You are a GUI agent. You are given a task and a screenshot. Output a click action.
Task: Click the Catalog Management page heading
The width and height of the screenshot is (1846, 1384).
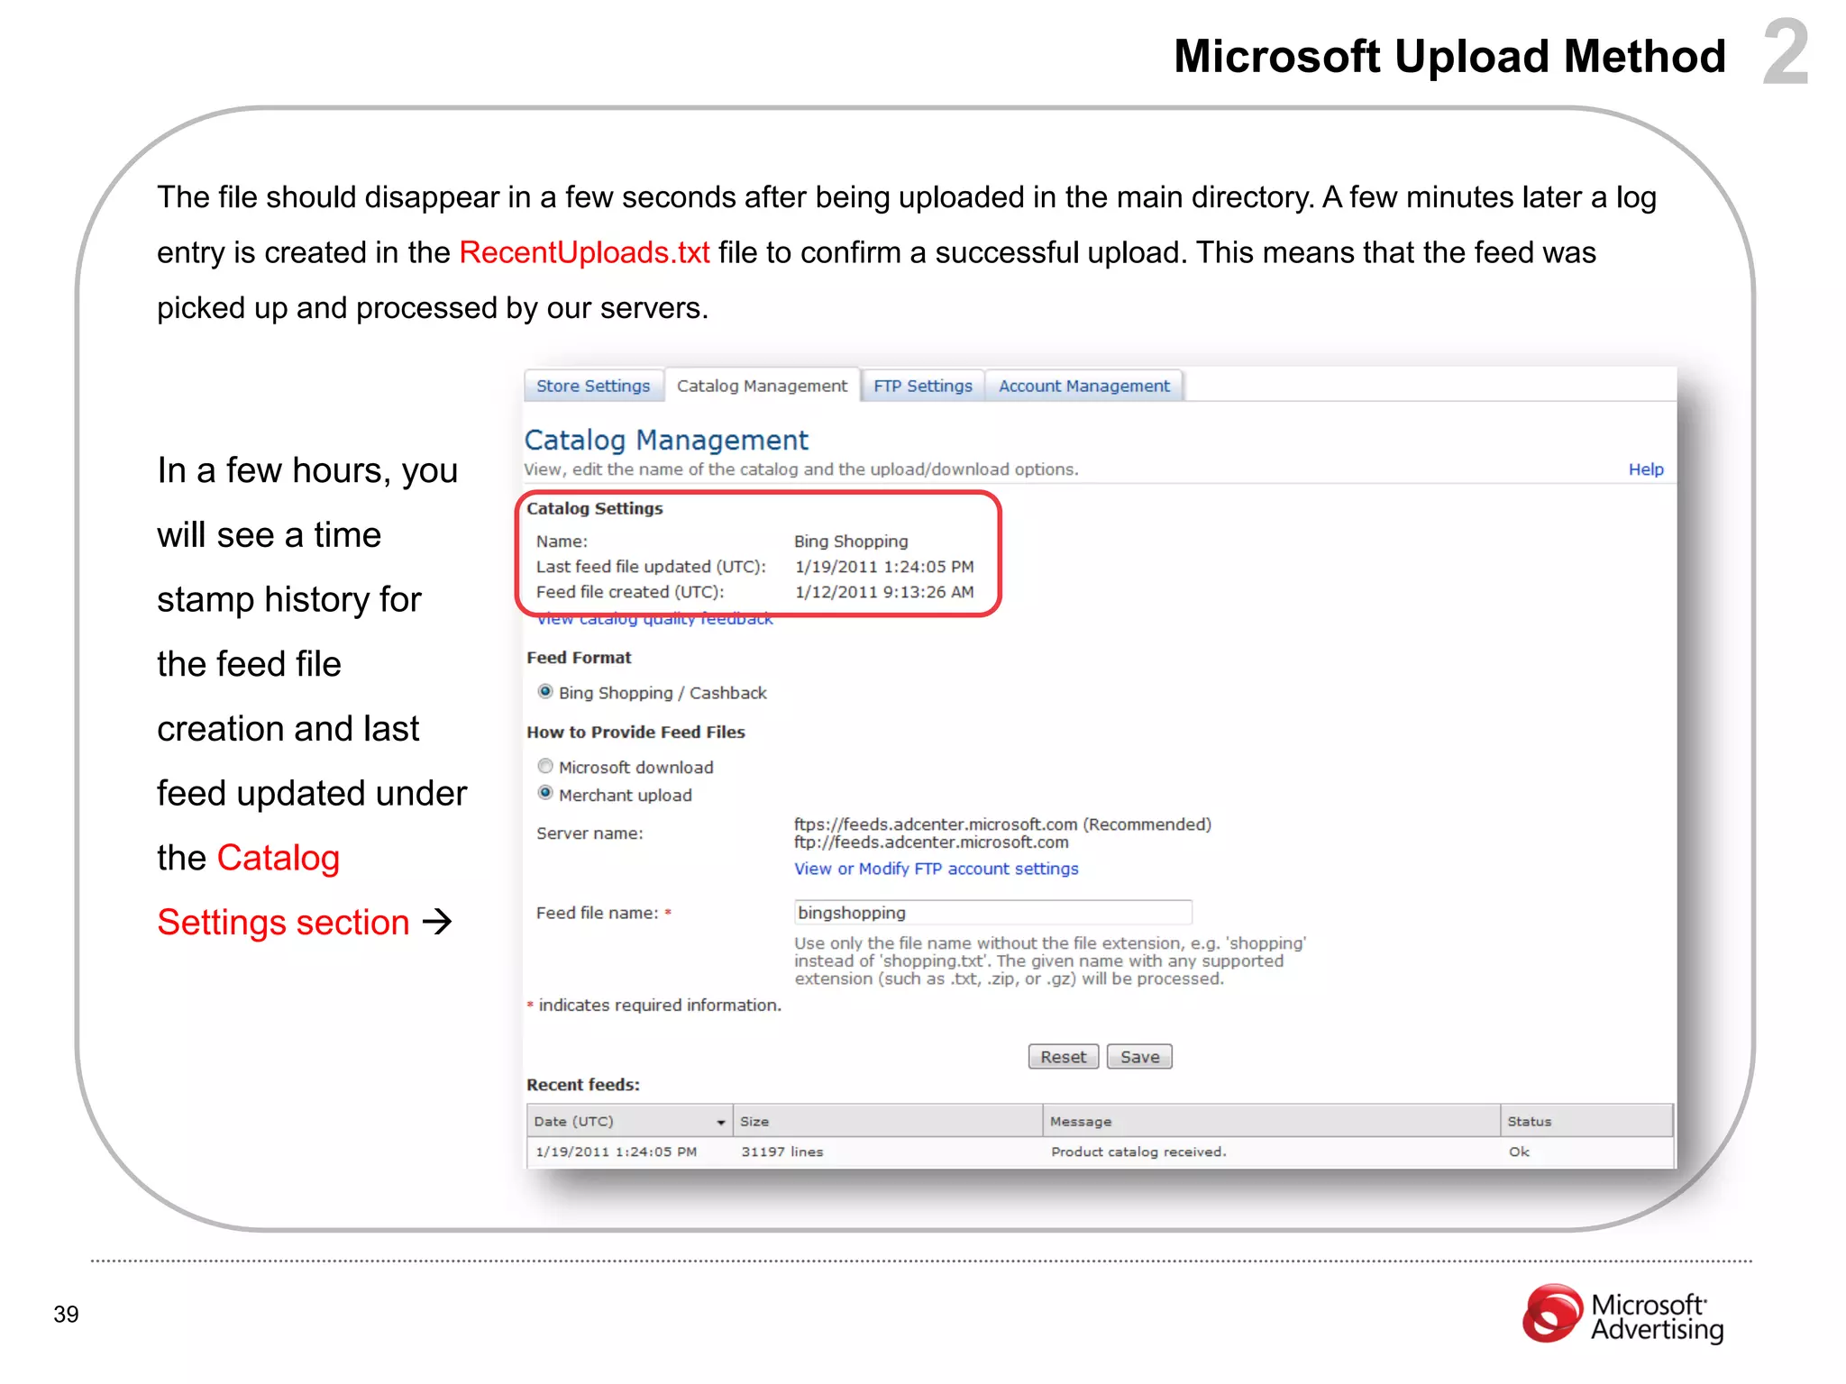666,440
